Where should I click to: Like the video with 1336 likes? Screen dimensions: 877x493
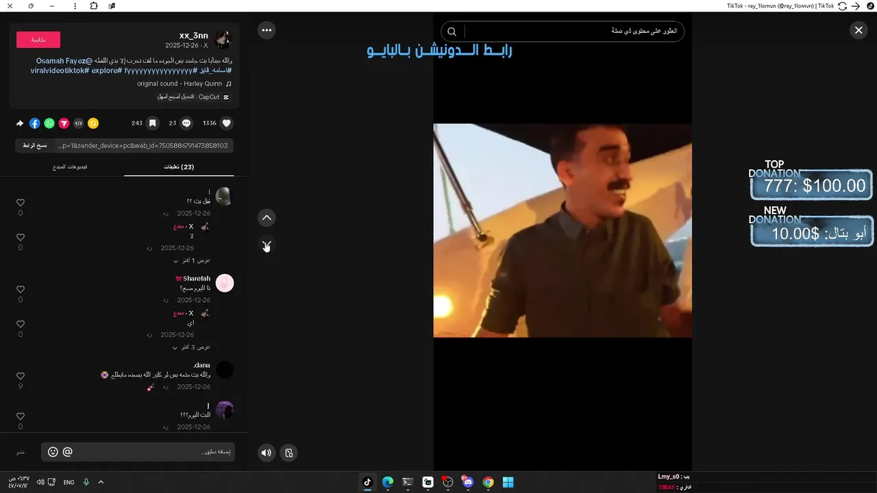click(227, 123)
